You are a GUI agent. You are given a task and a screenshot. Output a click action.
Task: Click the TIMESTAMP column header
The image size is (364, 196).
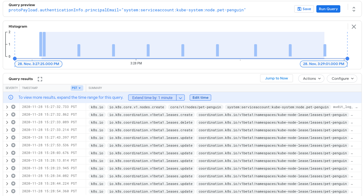click(30, 88)
